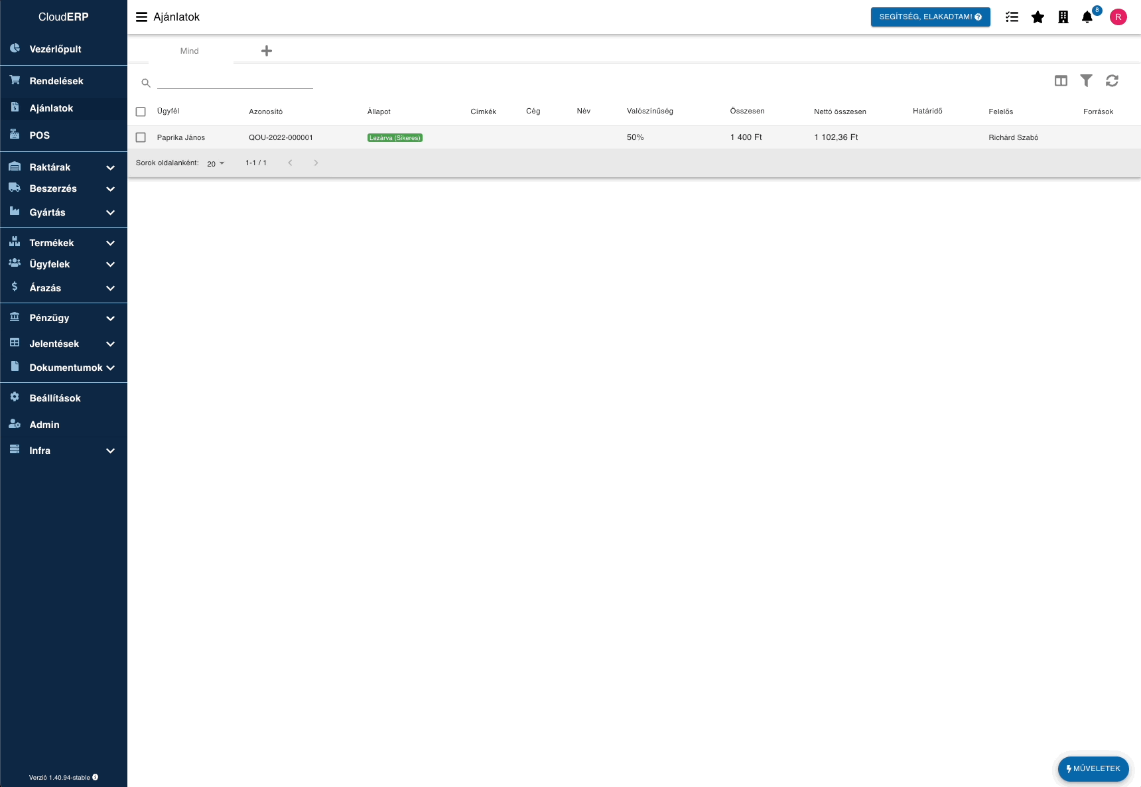Click the company building icon
The width and height of the screenshot is (1141, 787).
[1063, 17]
